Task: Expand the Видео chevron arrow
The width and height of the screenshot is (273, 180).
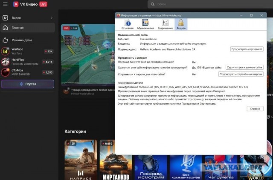Action: tap(52, 18)
